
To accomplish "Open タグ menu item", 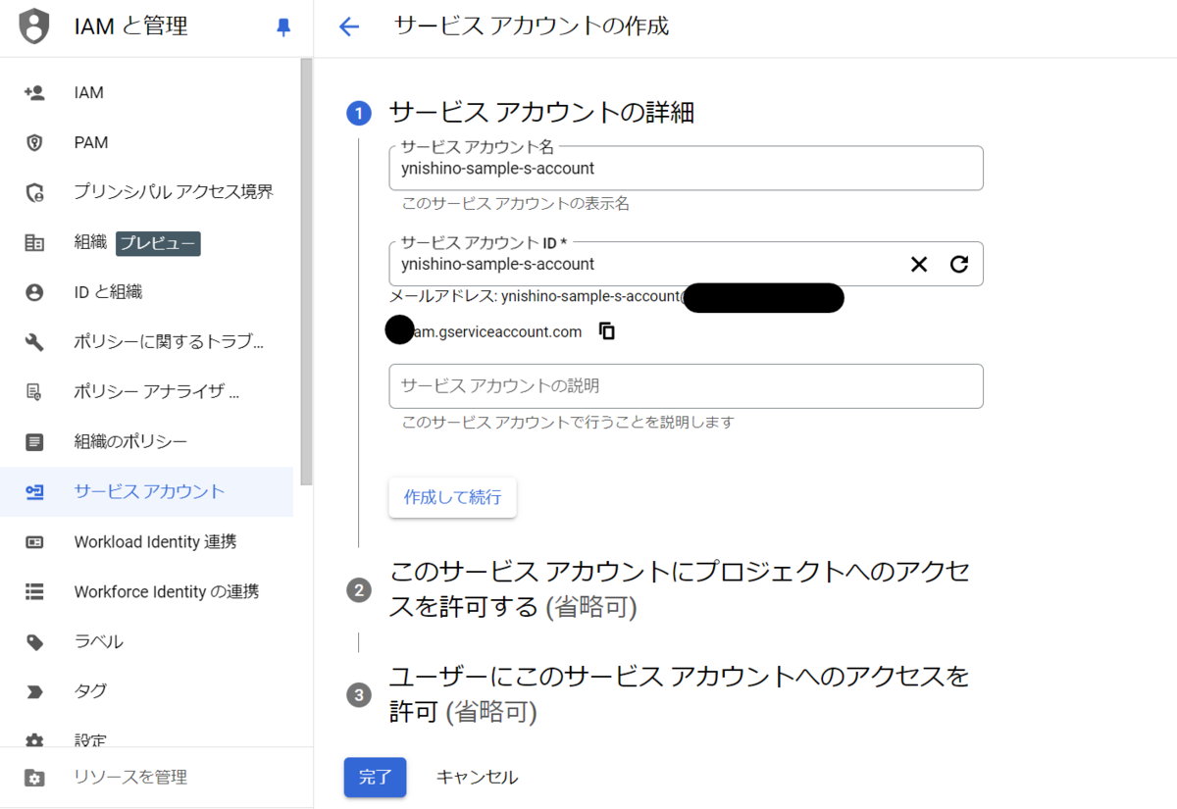I will (x=147, y=691).
